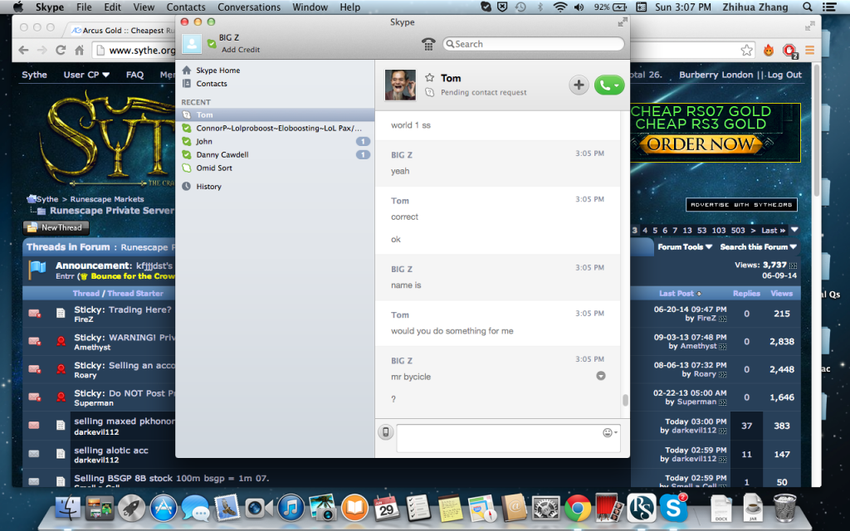Bookmark page with Chrome star icon

[x=747, y=51]
